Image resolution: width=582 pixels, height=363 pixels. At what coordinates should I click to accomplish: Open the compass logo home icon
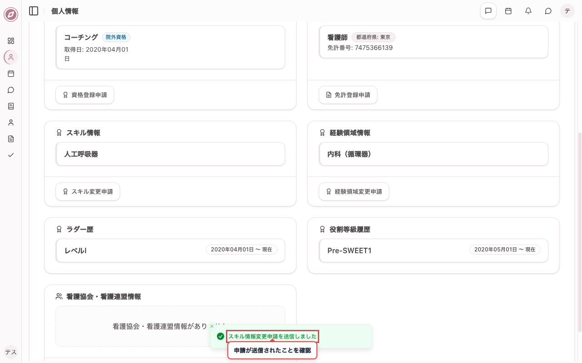tap(11, 15)
